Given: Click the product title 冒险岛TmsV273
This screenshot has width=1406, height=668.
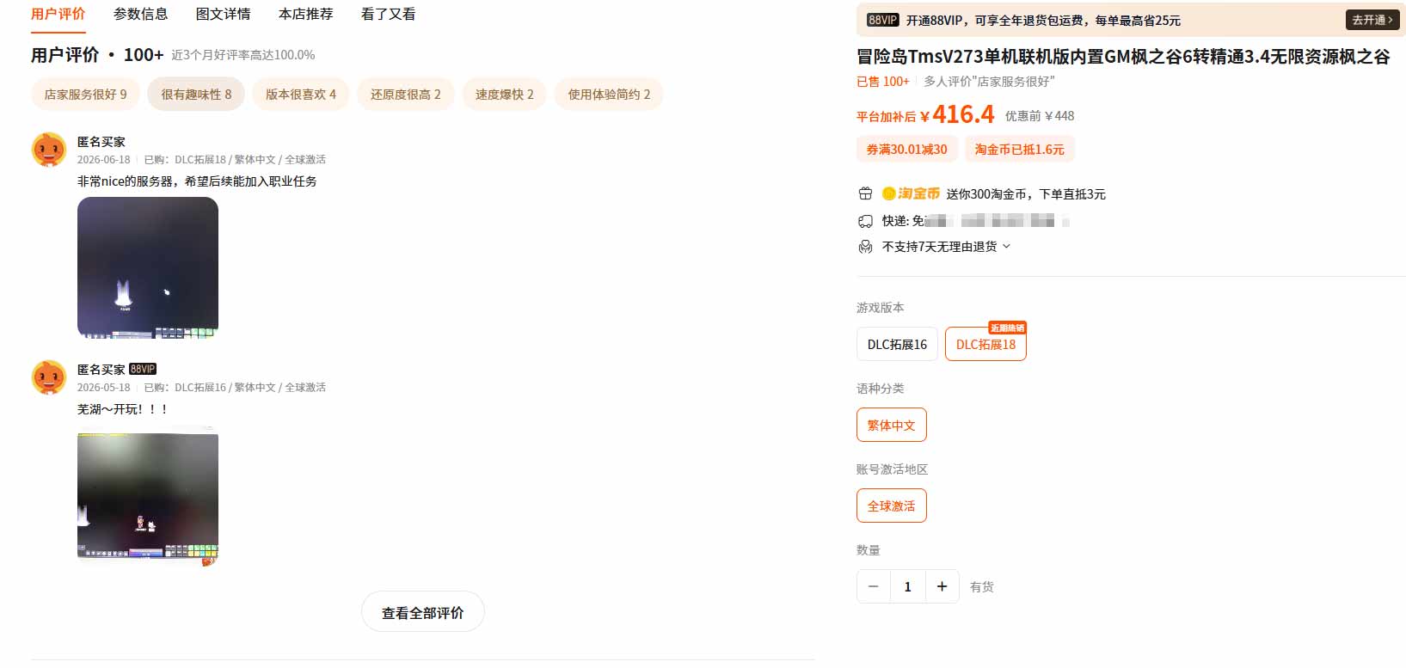Looking at the screenshot, I should (x=1122, y=57).
